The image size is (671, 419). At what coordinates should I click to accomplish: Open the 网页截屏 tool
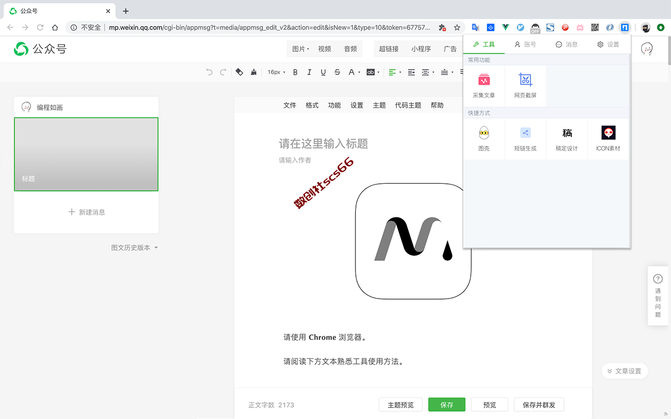[525, 86]
